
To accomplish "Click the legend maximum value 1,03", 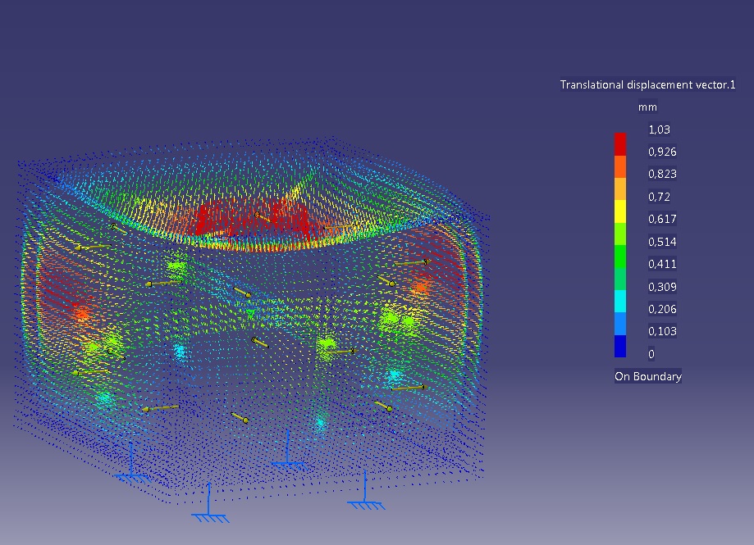I will coord(660,129).
